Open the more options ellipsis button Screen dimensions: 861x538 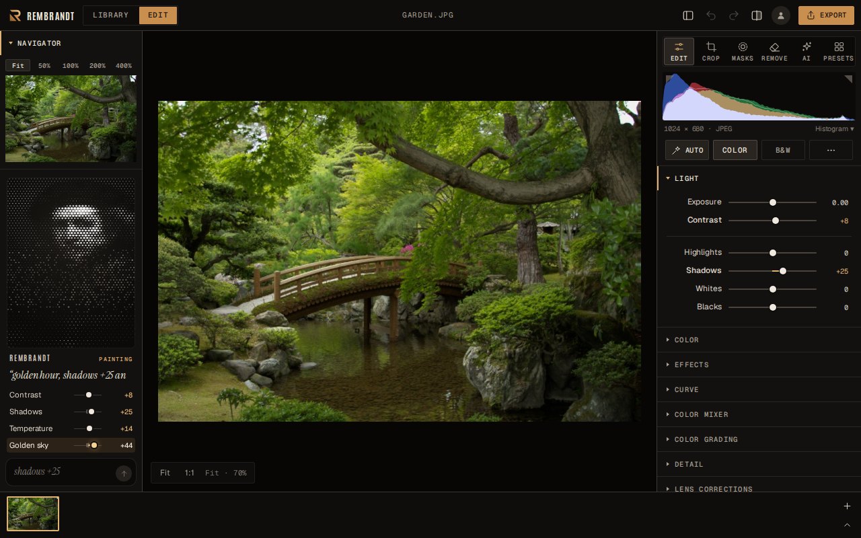(831, 150)
